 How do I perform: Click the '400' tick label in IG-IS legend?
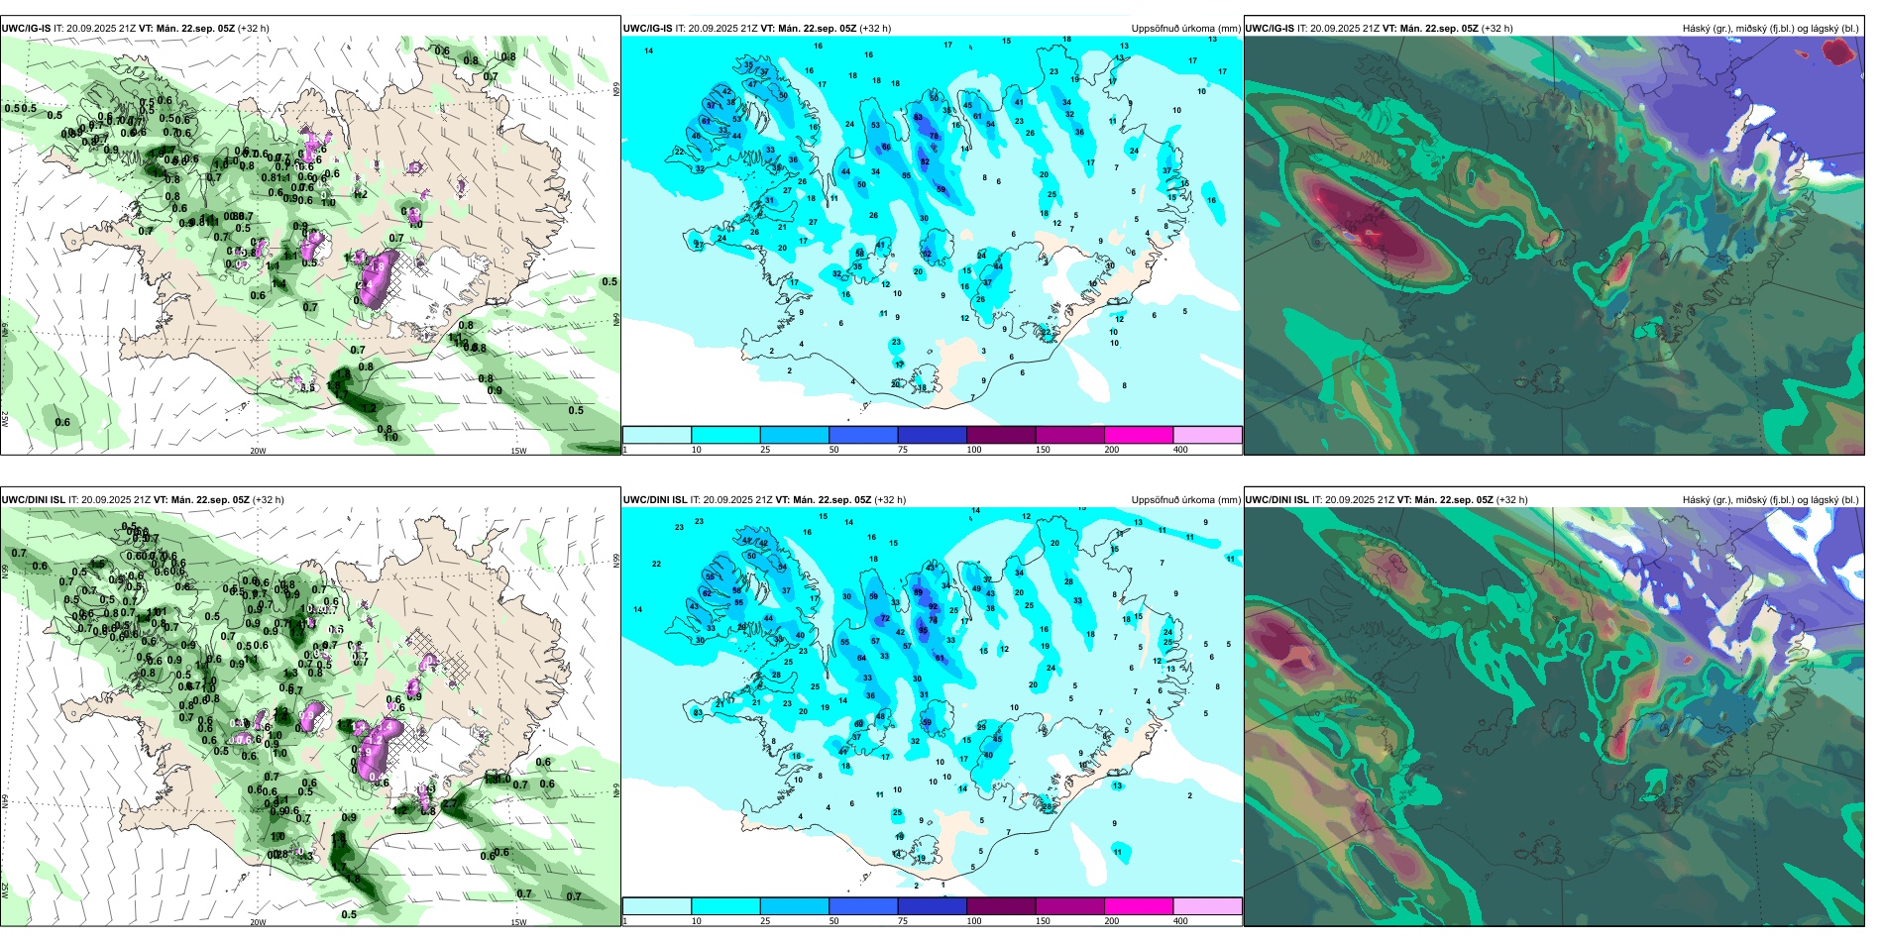coord(1180,450)
